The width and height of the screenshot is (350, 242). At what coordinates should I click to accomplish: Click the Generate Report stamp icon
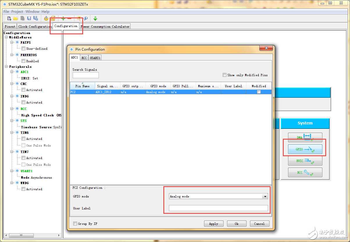(x=46, y=18)
